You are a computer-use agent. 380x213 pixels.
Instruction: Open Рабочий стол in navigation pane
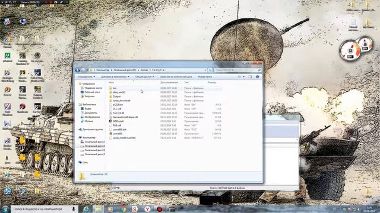92,92
